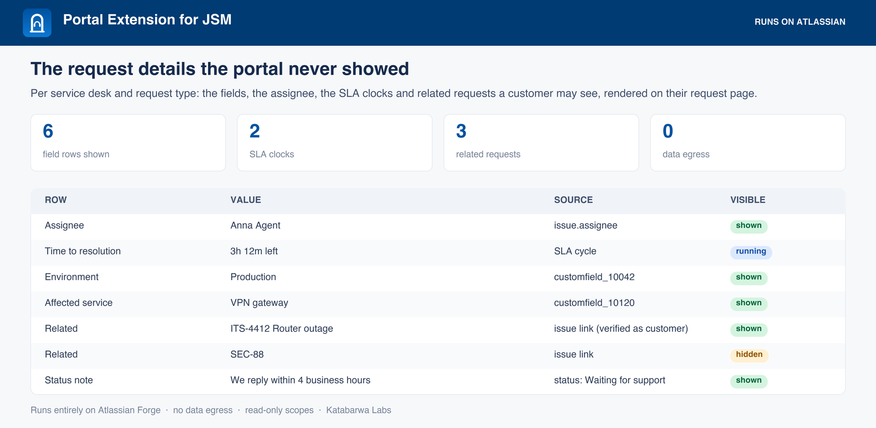The image size is (876, 428).
Task: Click the Affected service row label
Action: click(79, 303)
